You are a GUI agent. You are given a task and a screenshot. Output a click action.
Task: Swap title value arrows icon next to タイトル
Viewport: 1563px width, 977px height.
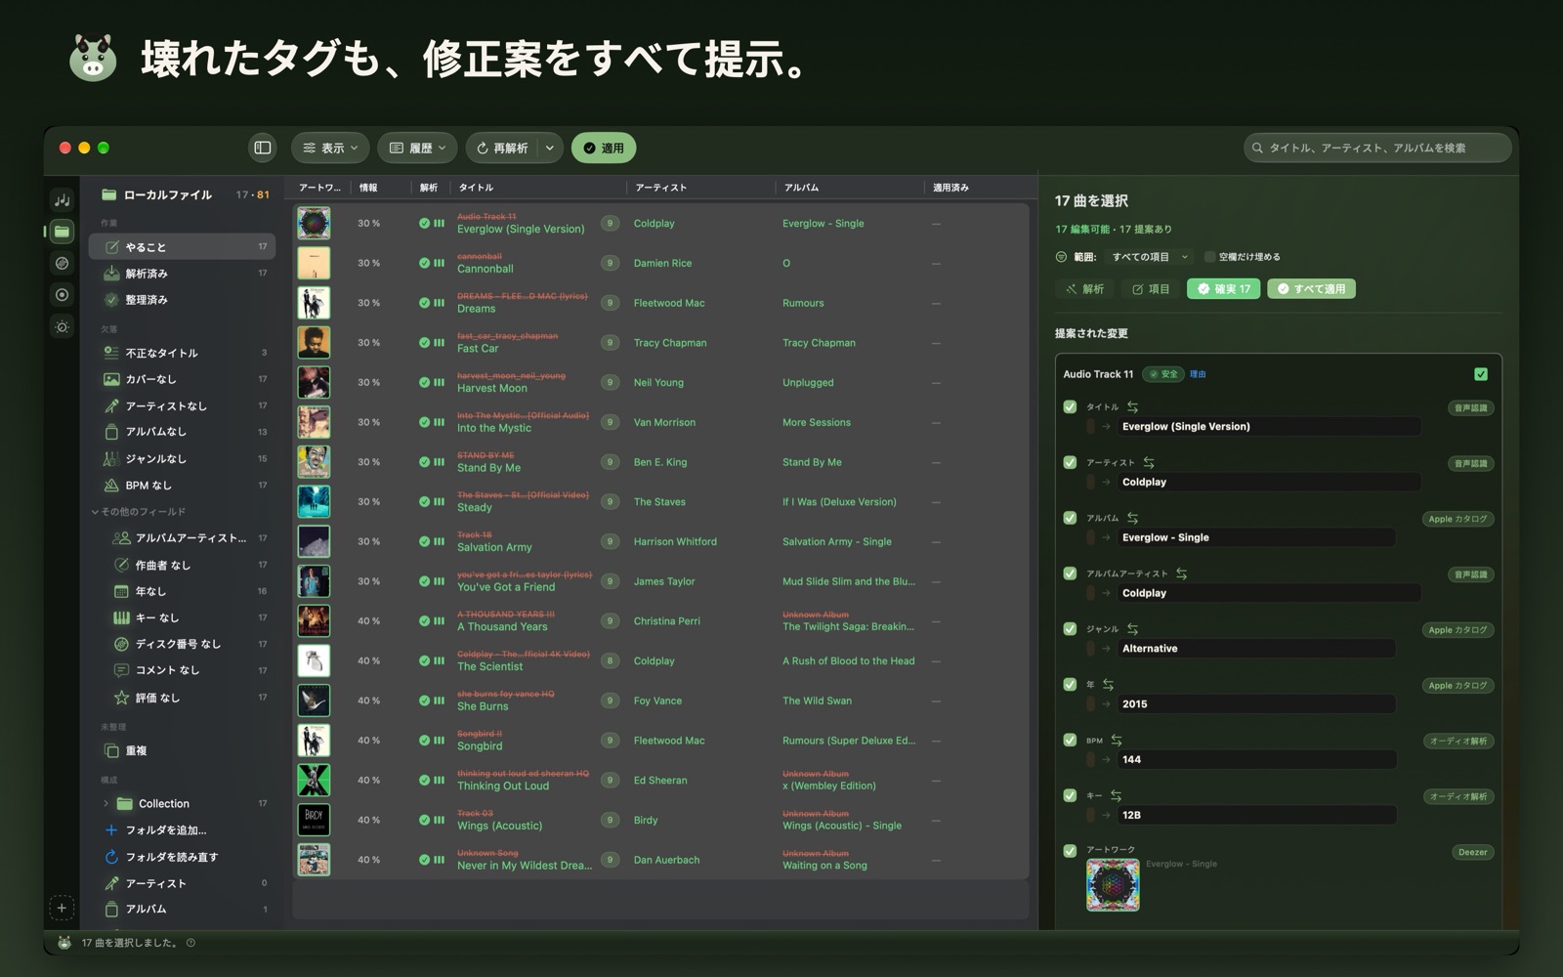pyautogui.click(x=1133, y=406)
